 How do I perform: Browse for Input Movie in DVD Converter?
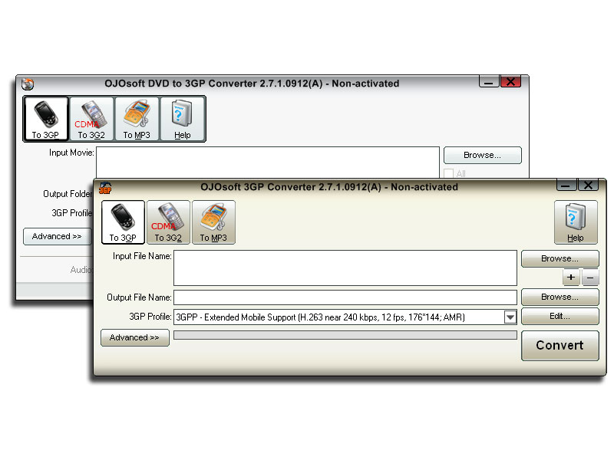coord(483,155)
